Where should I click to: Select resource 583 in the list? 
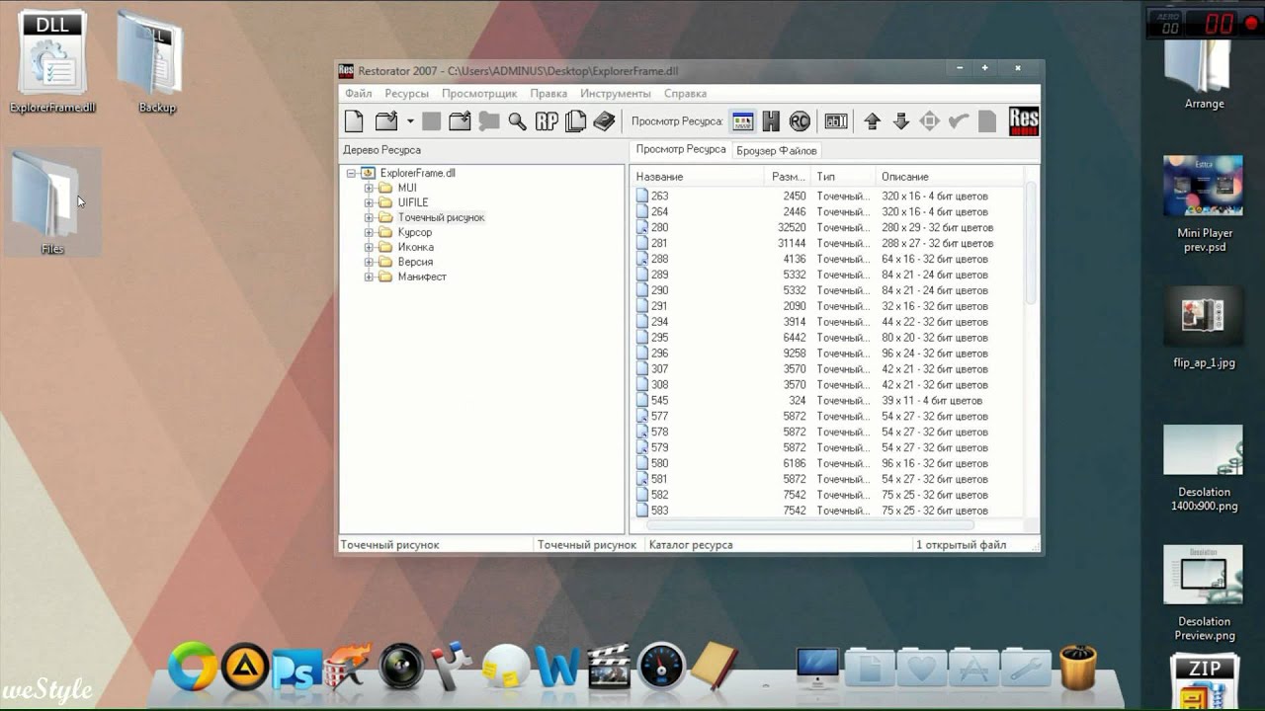[x=659, y=511]
